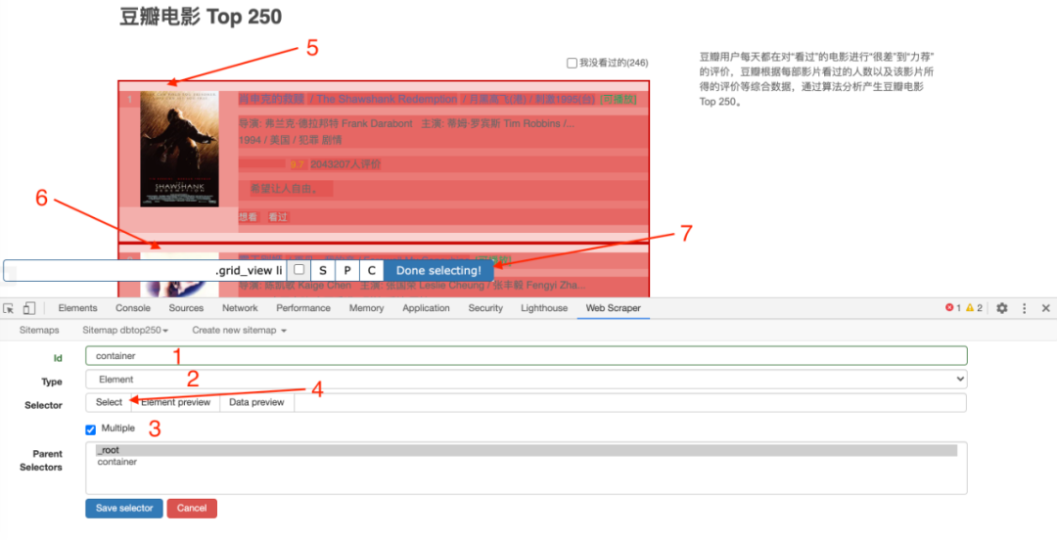Click the Save selector button
Screen dimensions: 1057x540
coord(124,509)
